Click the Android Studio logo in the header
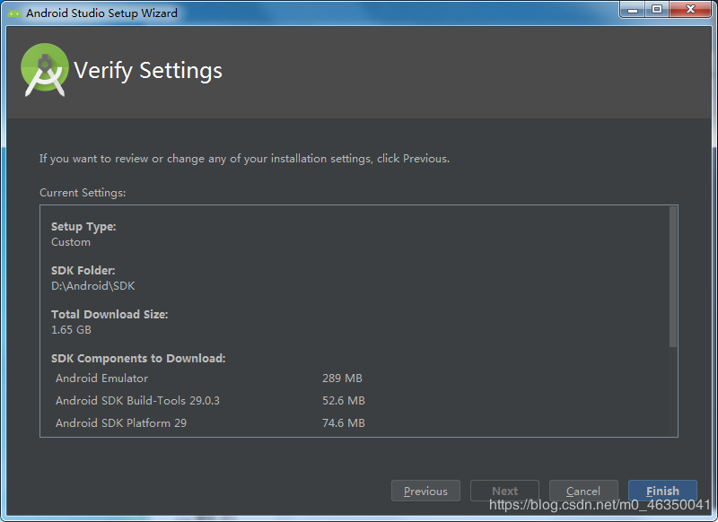Image resolution: width=718 pixels, height=522 pixels. [x=45, y=70]
